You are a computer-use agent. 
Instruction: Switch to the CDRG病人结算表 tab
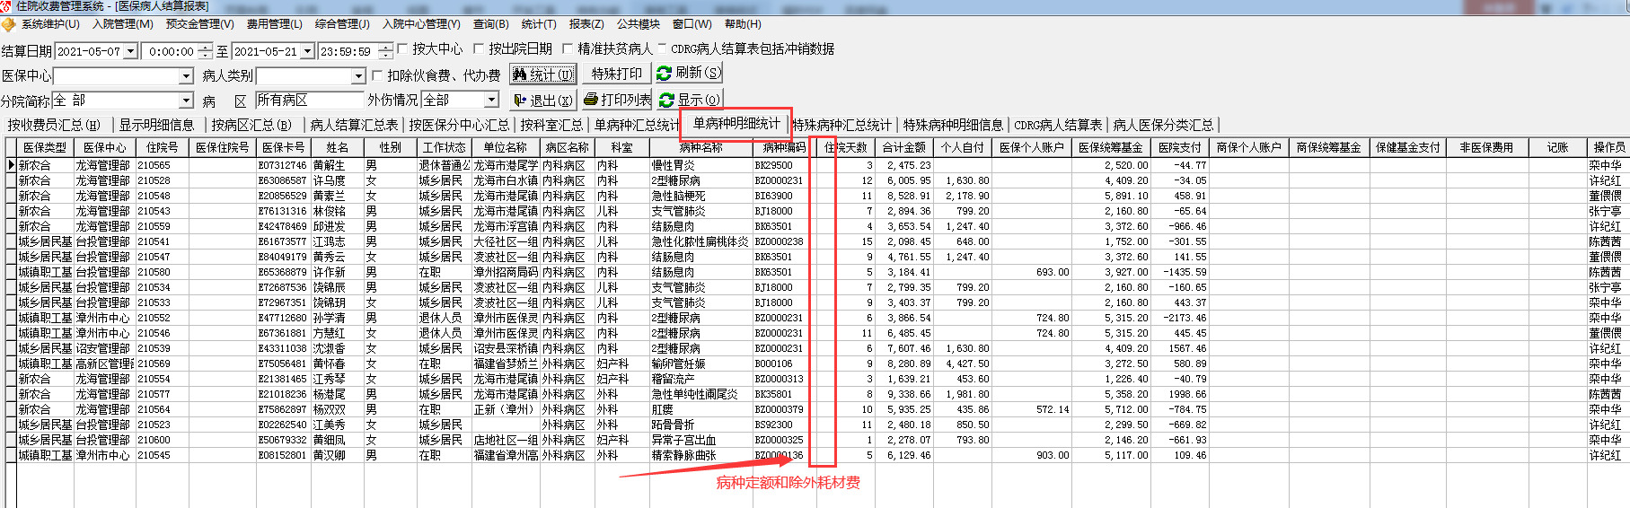pyautogui.click(x=1058, y=125)
